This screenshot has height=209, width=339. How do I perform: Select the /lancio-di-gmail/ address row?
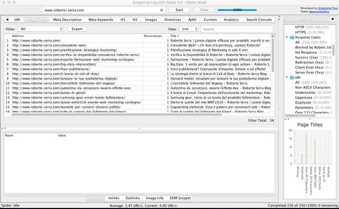tap(49, 92)
